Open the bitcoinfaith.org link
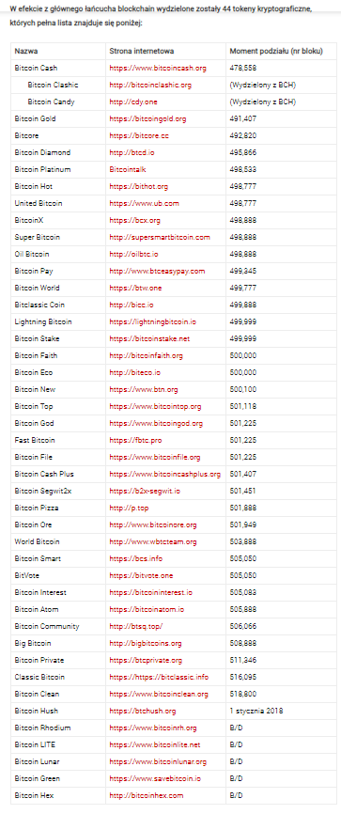This screenshot has width=341, height=814. pos(146,355)
